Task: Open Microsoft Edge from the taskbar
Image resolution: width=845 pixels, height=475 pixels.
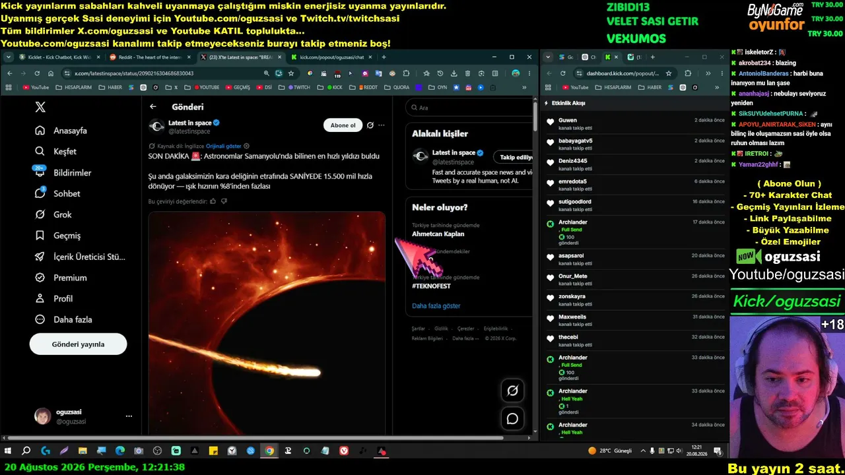Action: click(119, 451)
